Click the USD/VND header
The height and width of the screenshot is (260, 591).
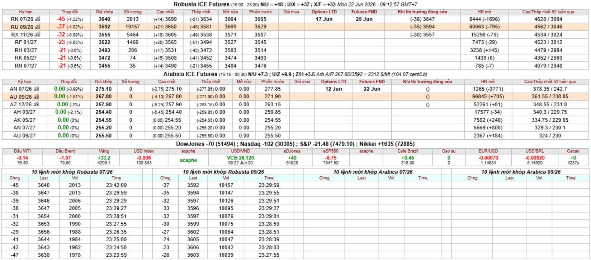coord(241,151)
